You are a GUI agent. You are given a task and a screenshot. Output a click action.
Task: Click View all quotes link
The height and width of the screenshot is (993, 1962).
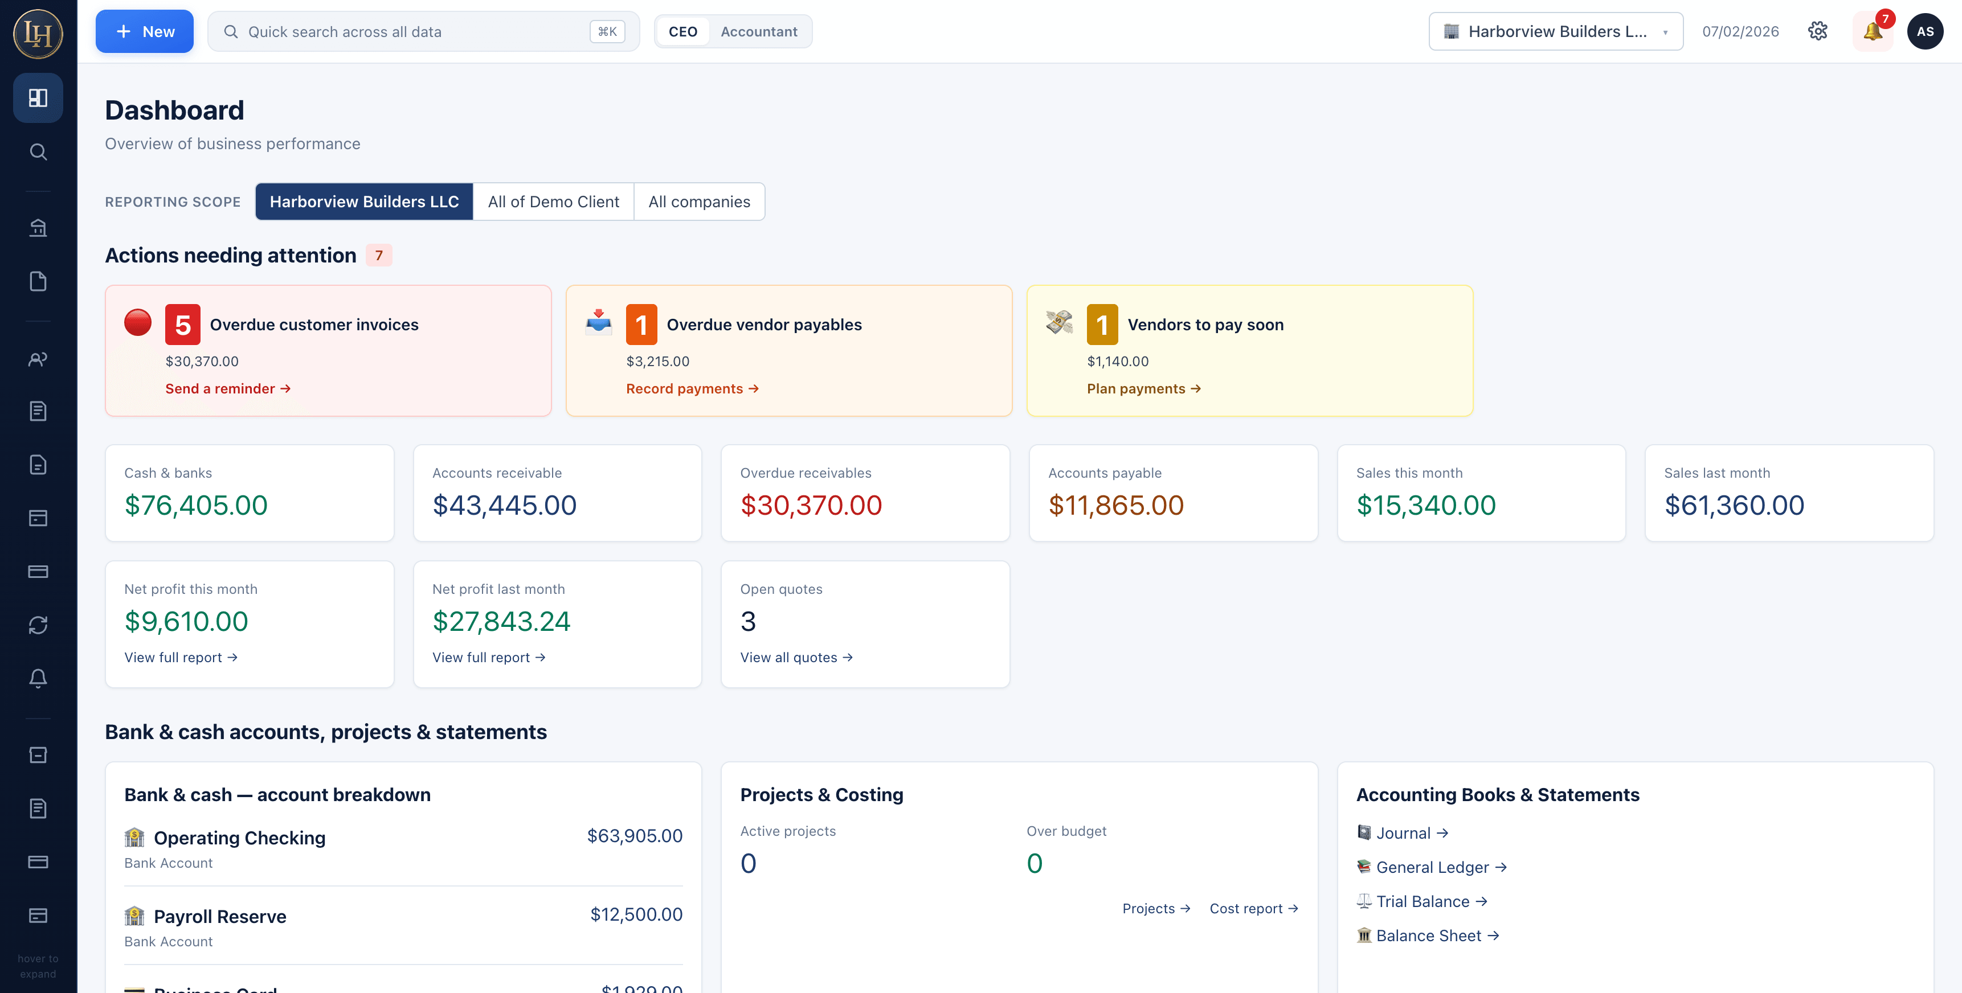[796, 657]
